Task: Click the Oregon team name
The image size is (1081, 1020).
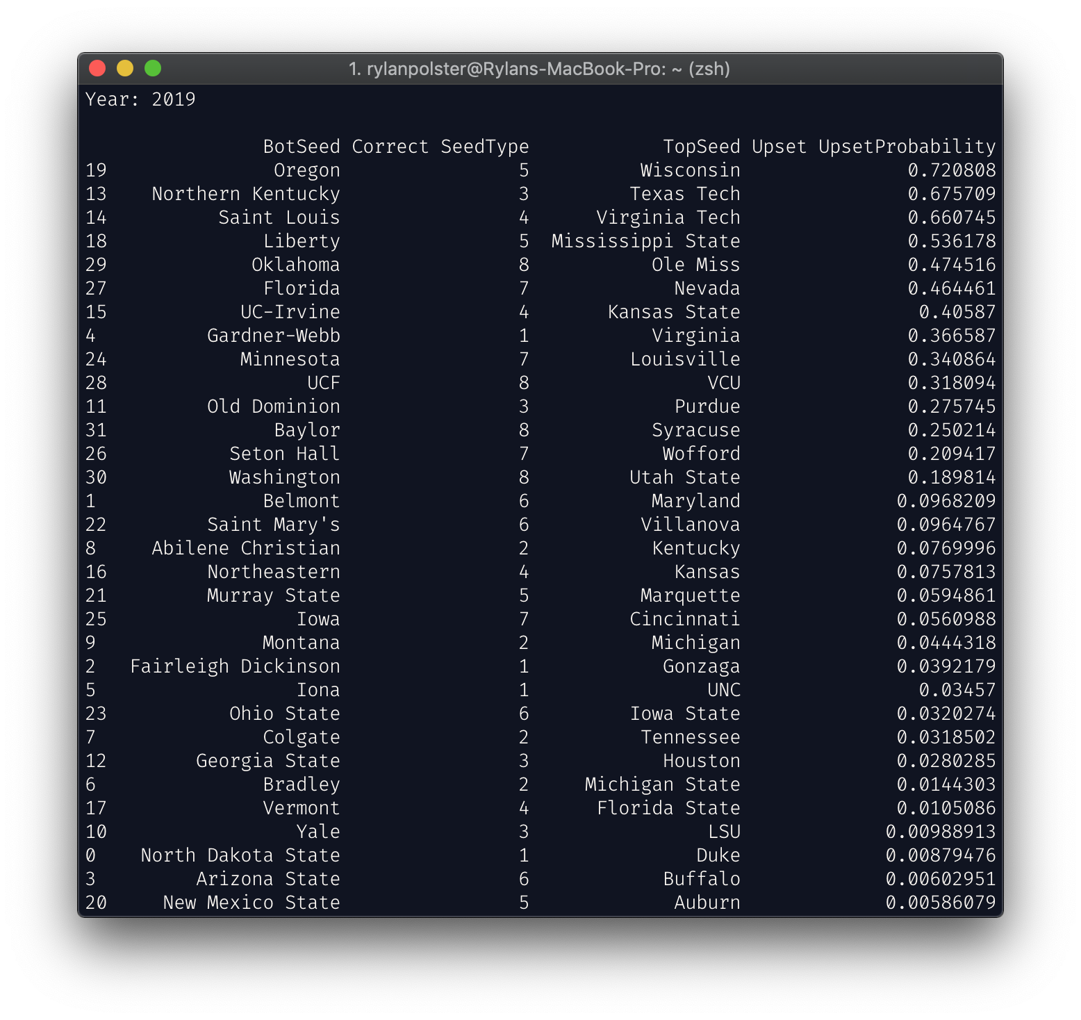Action: point(307,170)
